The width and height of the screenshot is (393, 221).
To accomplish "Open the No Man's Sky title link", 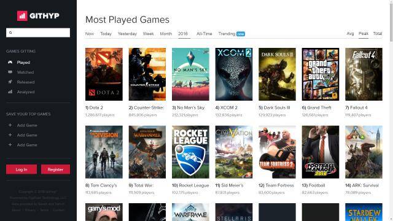I will (x=189, y=107).
